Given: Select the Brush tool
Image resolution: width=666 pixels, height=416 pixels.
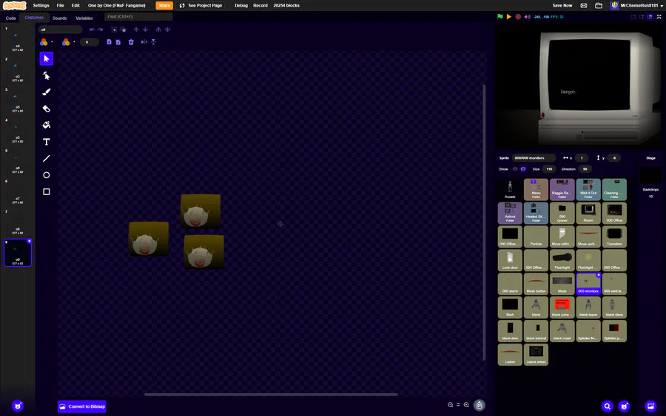Looking at the screenshot, I should click(x=47, y=92).
